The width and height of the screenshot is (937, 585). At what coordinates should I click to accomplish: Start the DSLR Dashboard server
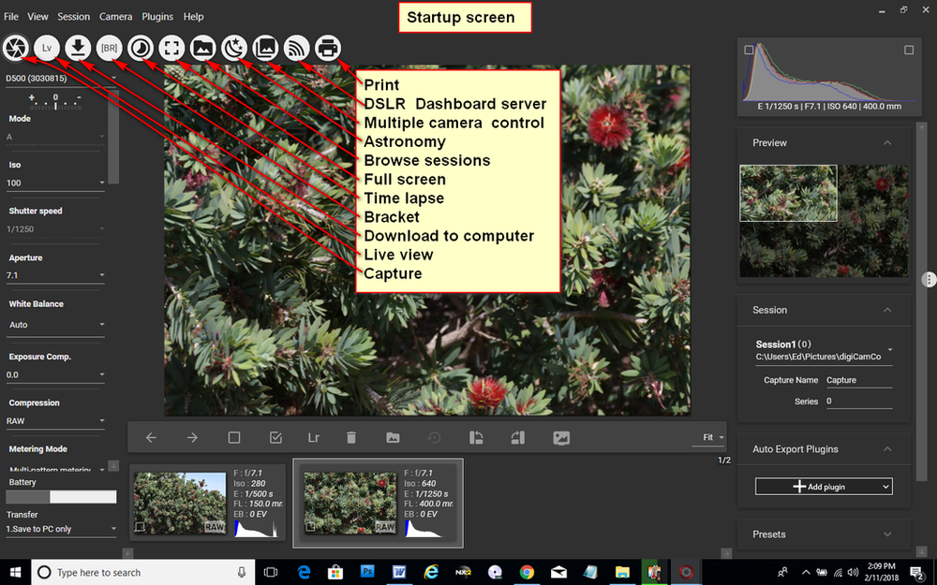tap(296, 48)
